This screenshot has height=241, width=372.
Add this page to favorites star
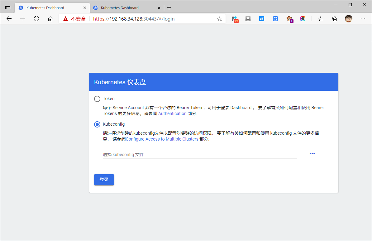point(219,19)
